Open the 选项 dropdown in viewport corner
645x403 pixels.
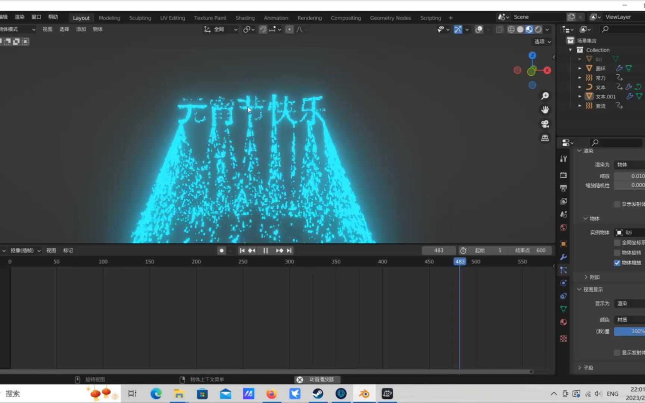pos(542,41)
